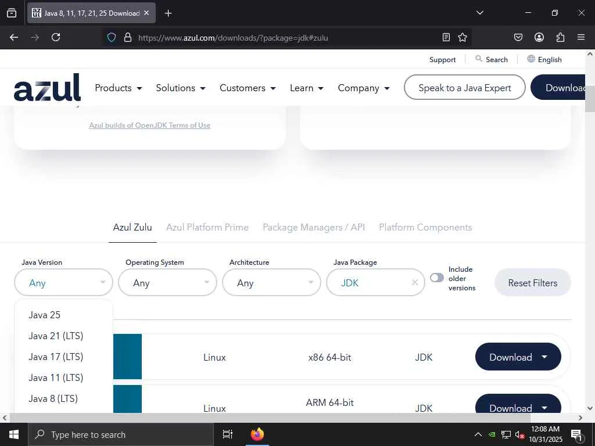Viewport: 595px width, 446px height.
Task: Switch to Package Managers / API tab
Action: pyautogui.click(x=314, y=227)
